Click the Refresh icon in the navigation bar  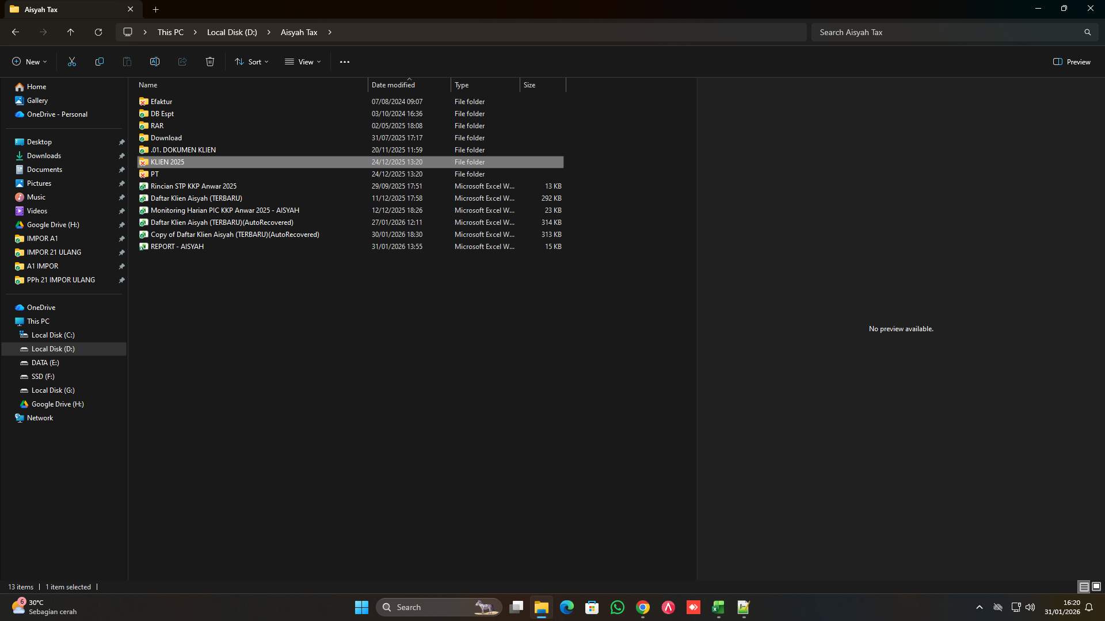(98, 32)
